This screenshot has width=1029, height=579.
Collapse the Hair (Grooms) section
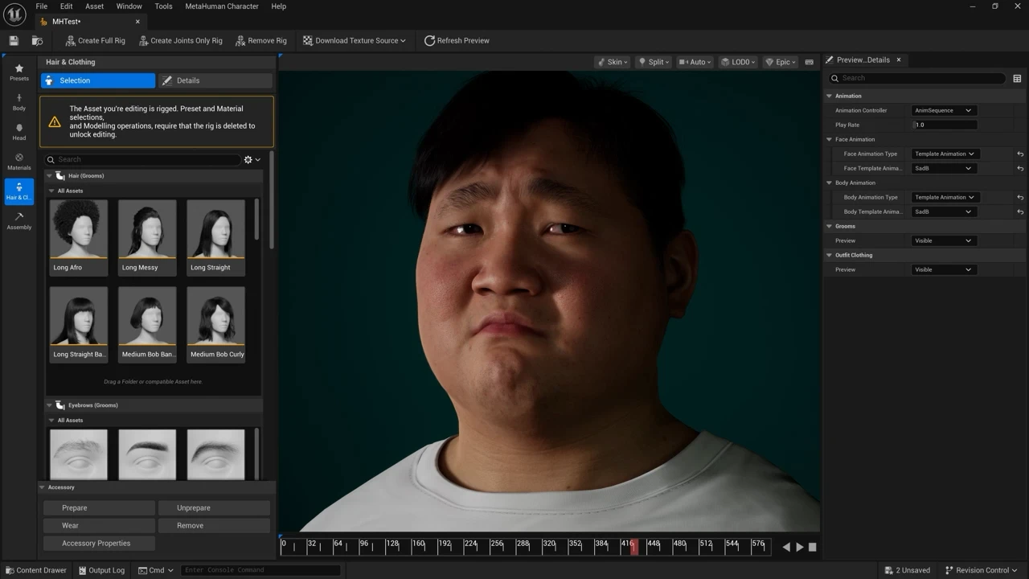click(x=49, y=175)
